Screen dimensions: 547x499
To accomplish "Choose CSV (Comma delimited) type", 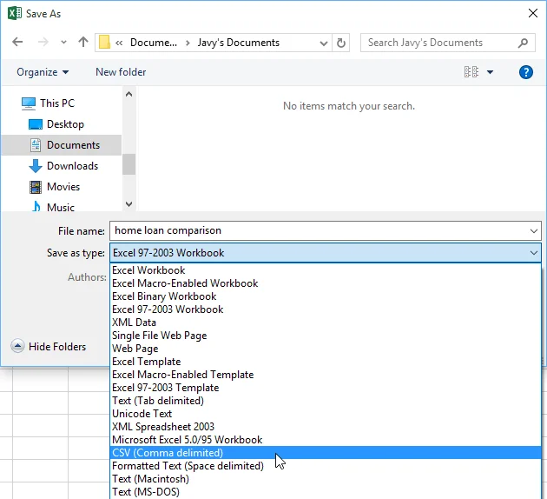I will click(x=326, y=453).
